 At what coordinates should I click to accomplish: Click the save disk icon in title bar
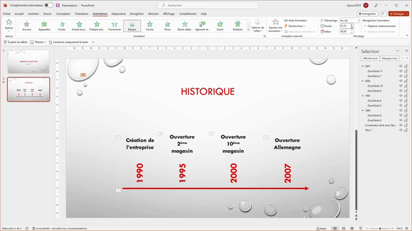pos(58,5)
